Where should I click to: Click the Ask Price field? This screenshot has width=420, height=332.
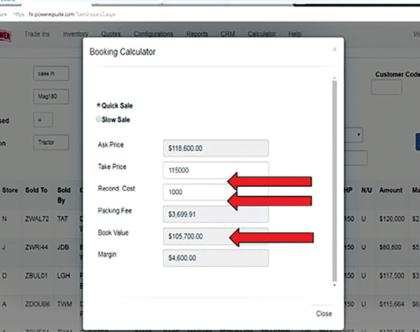[215, 148]
